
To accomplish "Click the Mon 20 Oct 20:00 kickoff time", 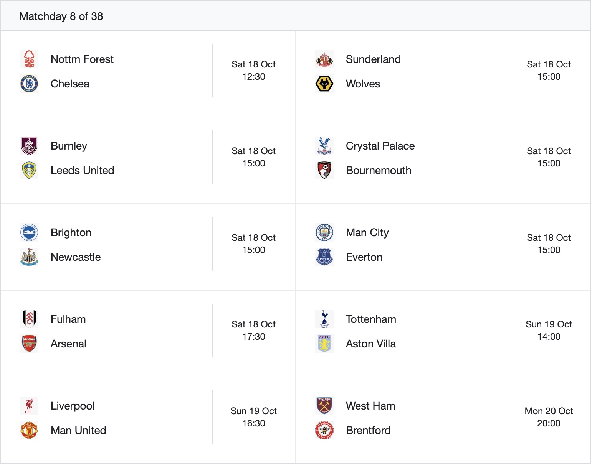I will [x=549, y=417].
